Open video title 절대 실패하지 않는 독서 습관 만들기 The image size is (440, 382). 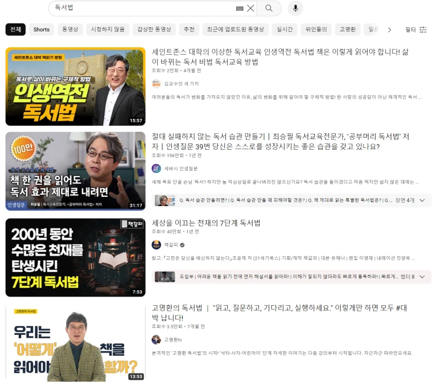point(280,141)
